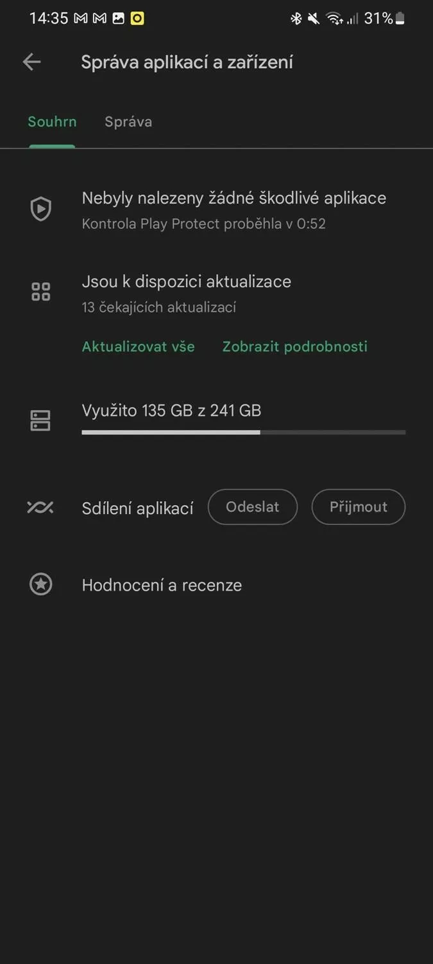Viewport: 433px width, 964px height.
Task: Open Zobrazit podrobnosti link
Action: tap(295, 346)
